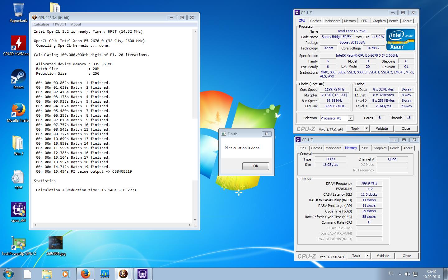Switch to Caches tab in top CPU-Z

coord(315,21)
